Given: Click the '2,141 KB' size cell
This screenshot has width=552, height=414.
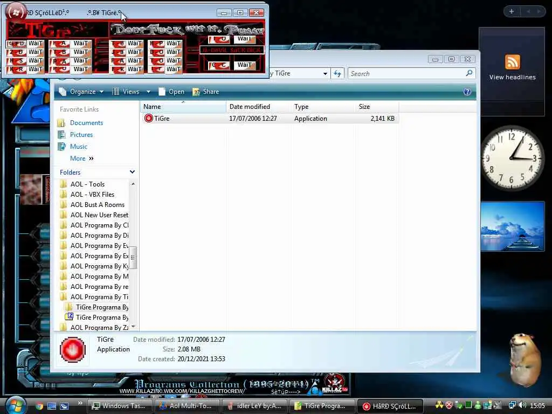Looking at the screenshot, I should (382, 119).
